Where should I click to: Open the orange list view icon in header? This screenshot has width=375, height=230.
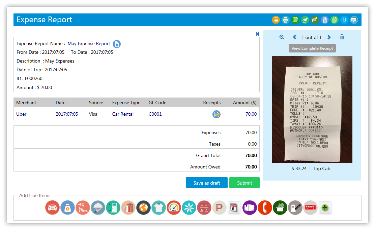(276, 20)
